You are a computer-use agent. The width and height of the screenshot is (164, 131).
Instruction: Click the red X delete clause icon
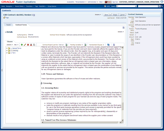[x=28, y=45]
